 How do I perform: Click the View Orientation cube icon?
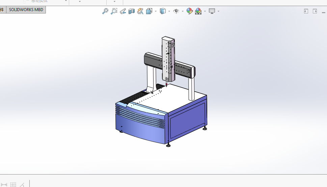click(x=149, y=11)
